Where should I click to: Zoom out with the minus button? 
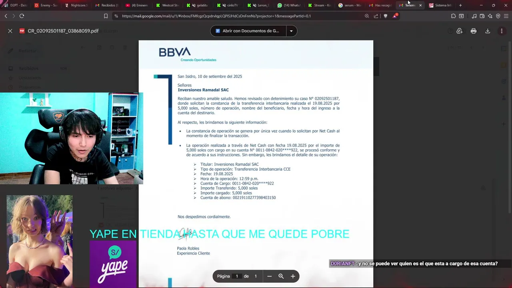(269, 276)
